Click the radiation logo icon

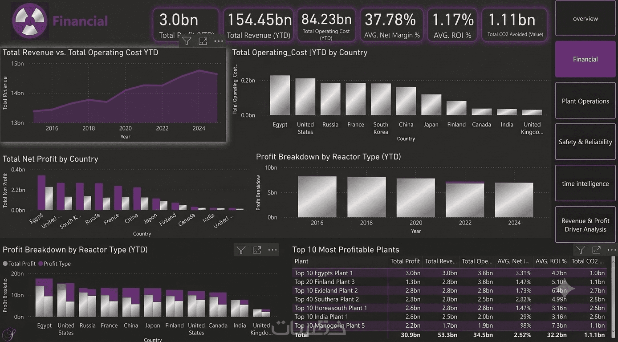tap(30, 21)
